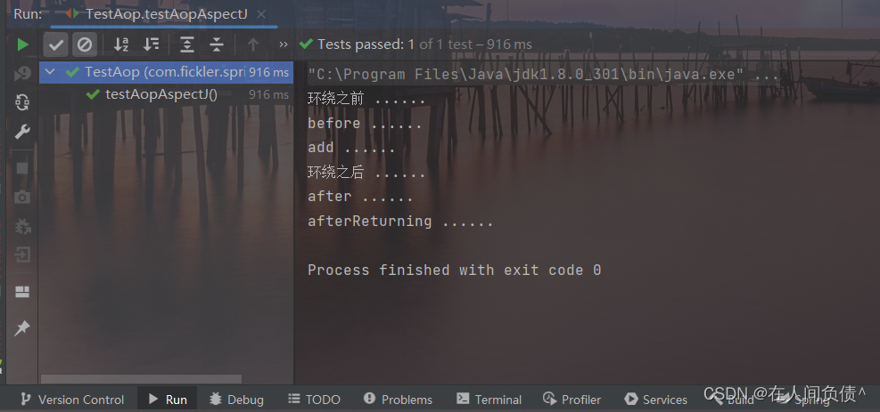Expand all test tree nodes
The height and width of the screenshot is (412, 880).
pos(187,44)
